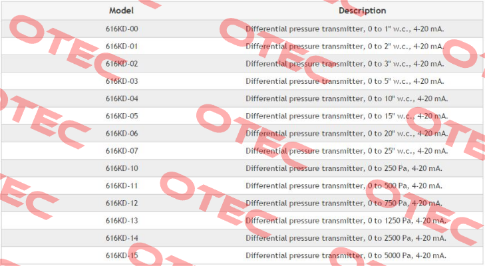Select model 616KD-14 cell
The width and height of the screenshot is (485, 266).
[122, 238]
